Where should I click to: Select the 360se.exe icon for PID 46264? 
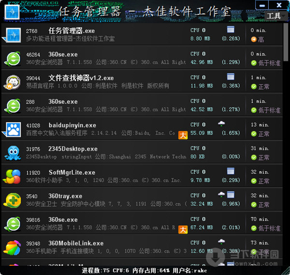[x=13, y=58]
